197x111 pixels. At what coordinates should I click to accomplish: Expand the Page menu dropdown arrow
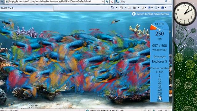(x=145, y=8)
